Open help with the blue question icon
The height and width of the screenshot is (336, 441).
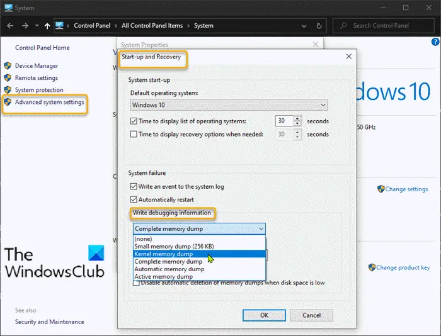click(435, 42)
